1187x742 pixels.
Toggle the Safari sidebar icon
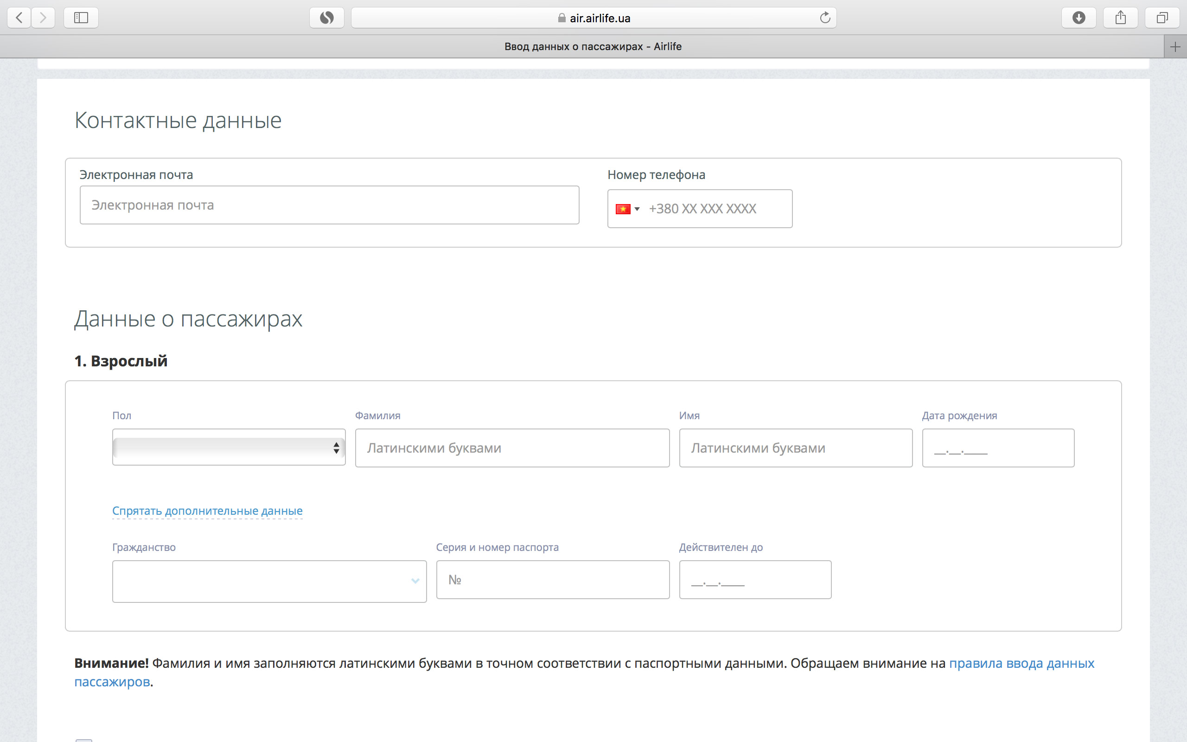pos(81,18)
